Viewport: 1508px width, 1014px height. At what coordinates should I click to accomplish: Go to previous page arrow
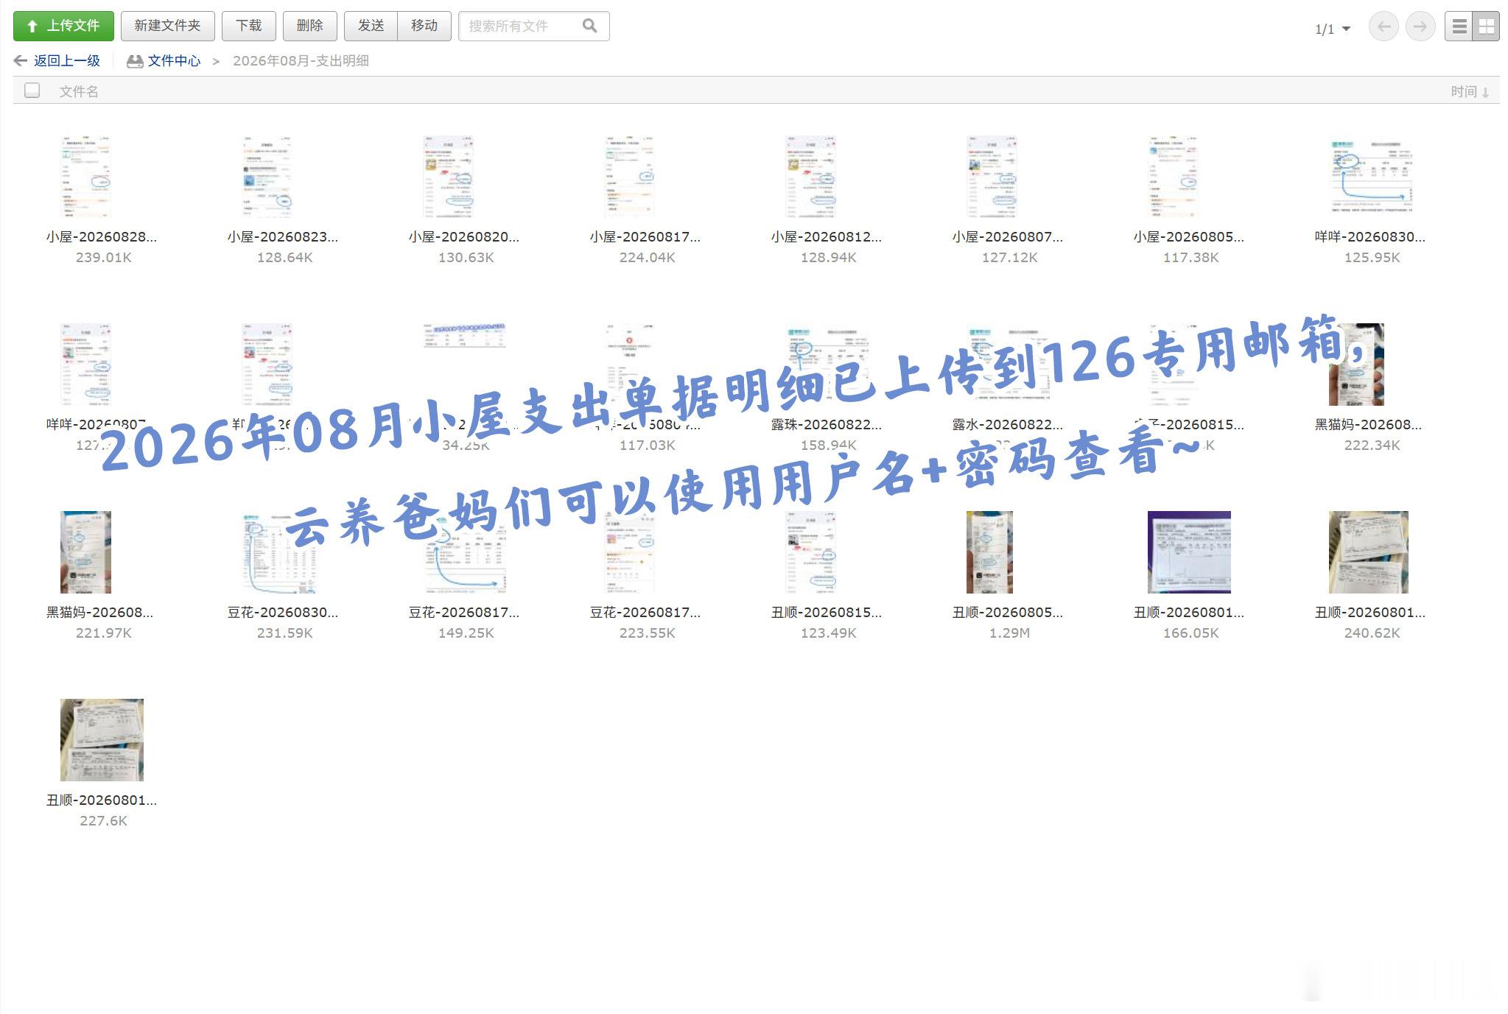pyautogui.click(x=1383, y=27)
